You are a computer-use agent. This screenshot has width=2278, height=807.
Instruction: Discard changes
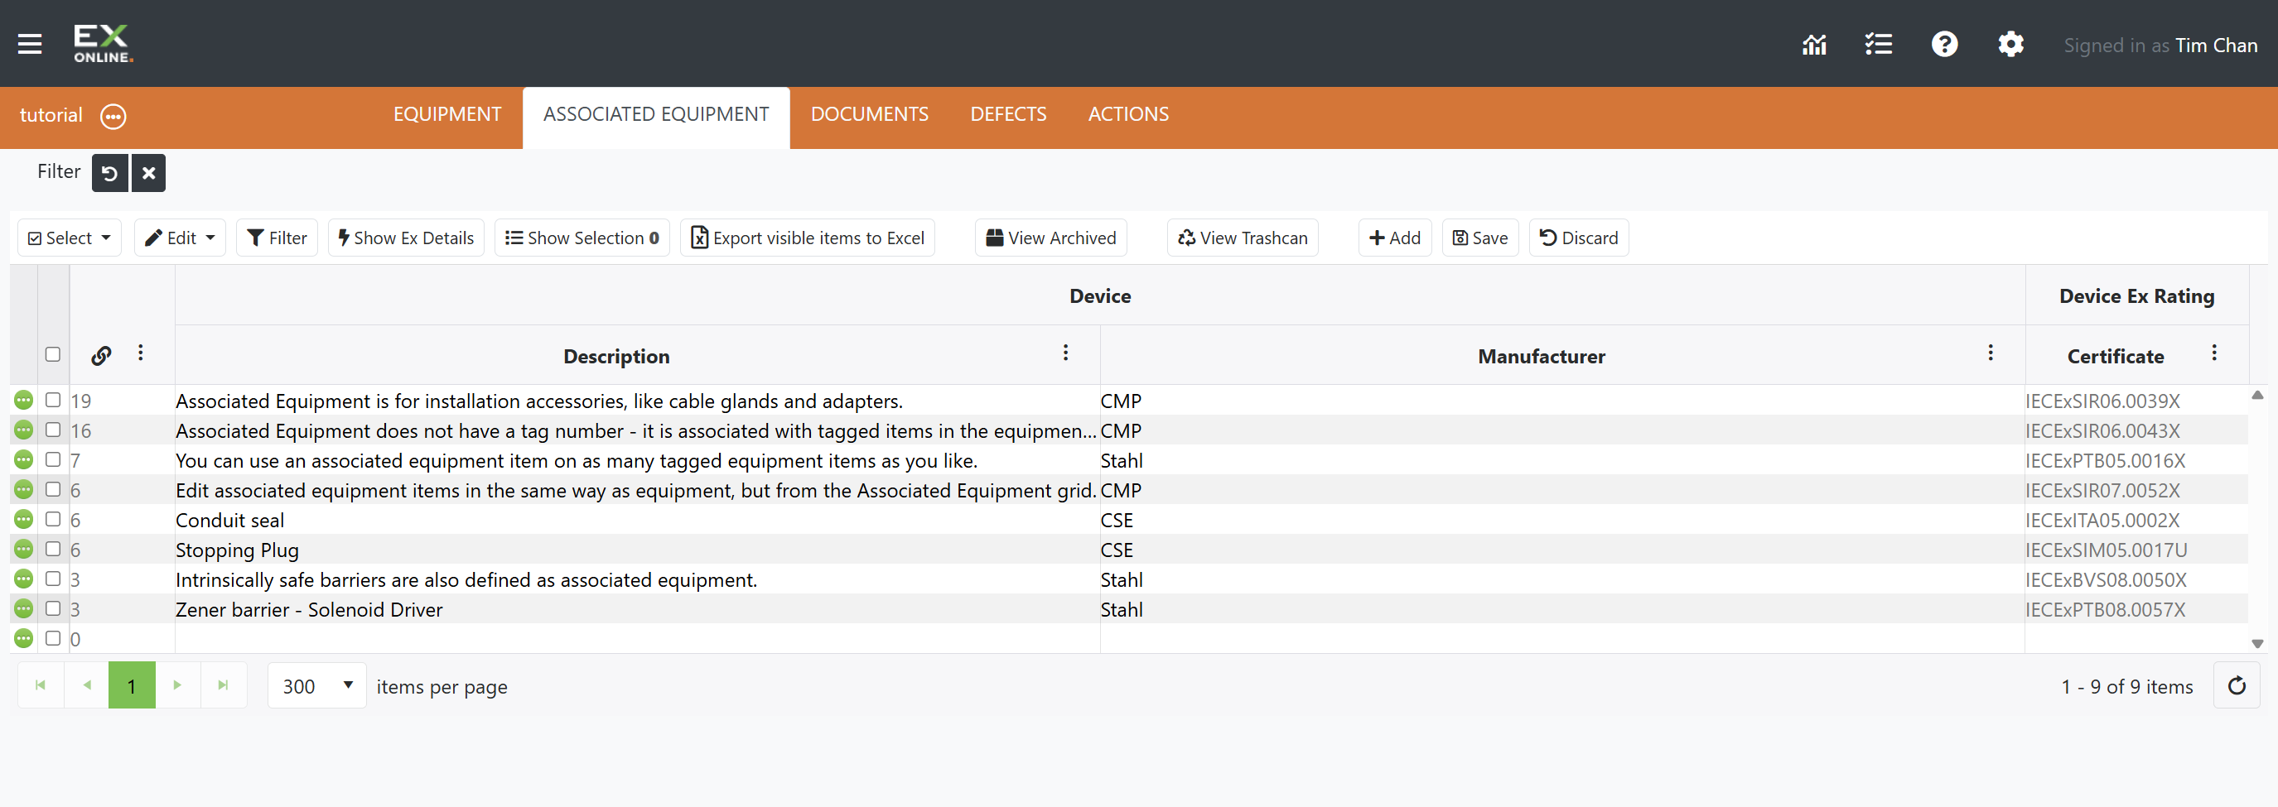pyautogui.click(x=1579, y=238)
